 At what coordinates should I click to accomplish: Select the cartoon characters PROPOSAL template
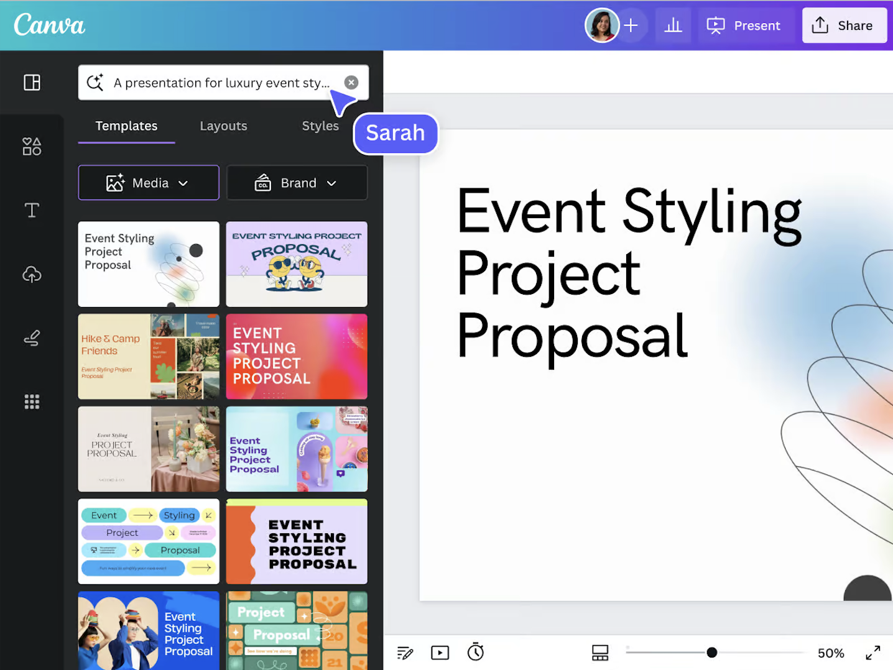coord(297,264)
